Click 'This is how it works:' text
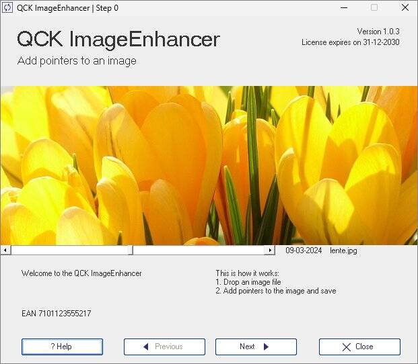 coord(248,273)
